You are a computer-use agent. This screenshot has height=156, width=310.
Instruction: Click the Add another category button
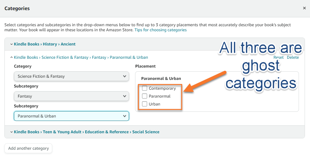tap(28, 148)
